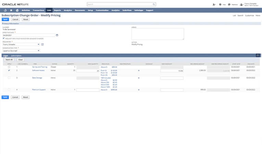
Task: Open the Modification Type dropdown
Action: 38,51
